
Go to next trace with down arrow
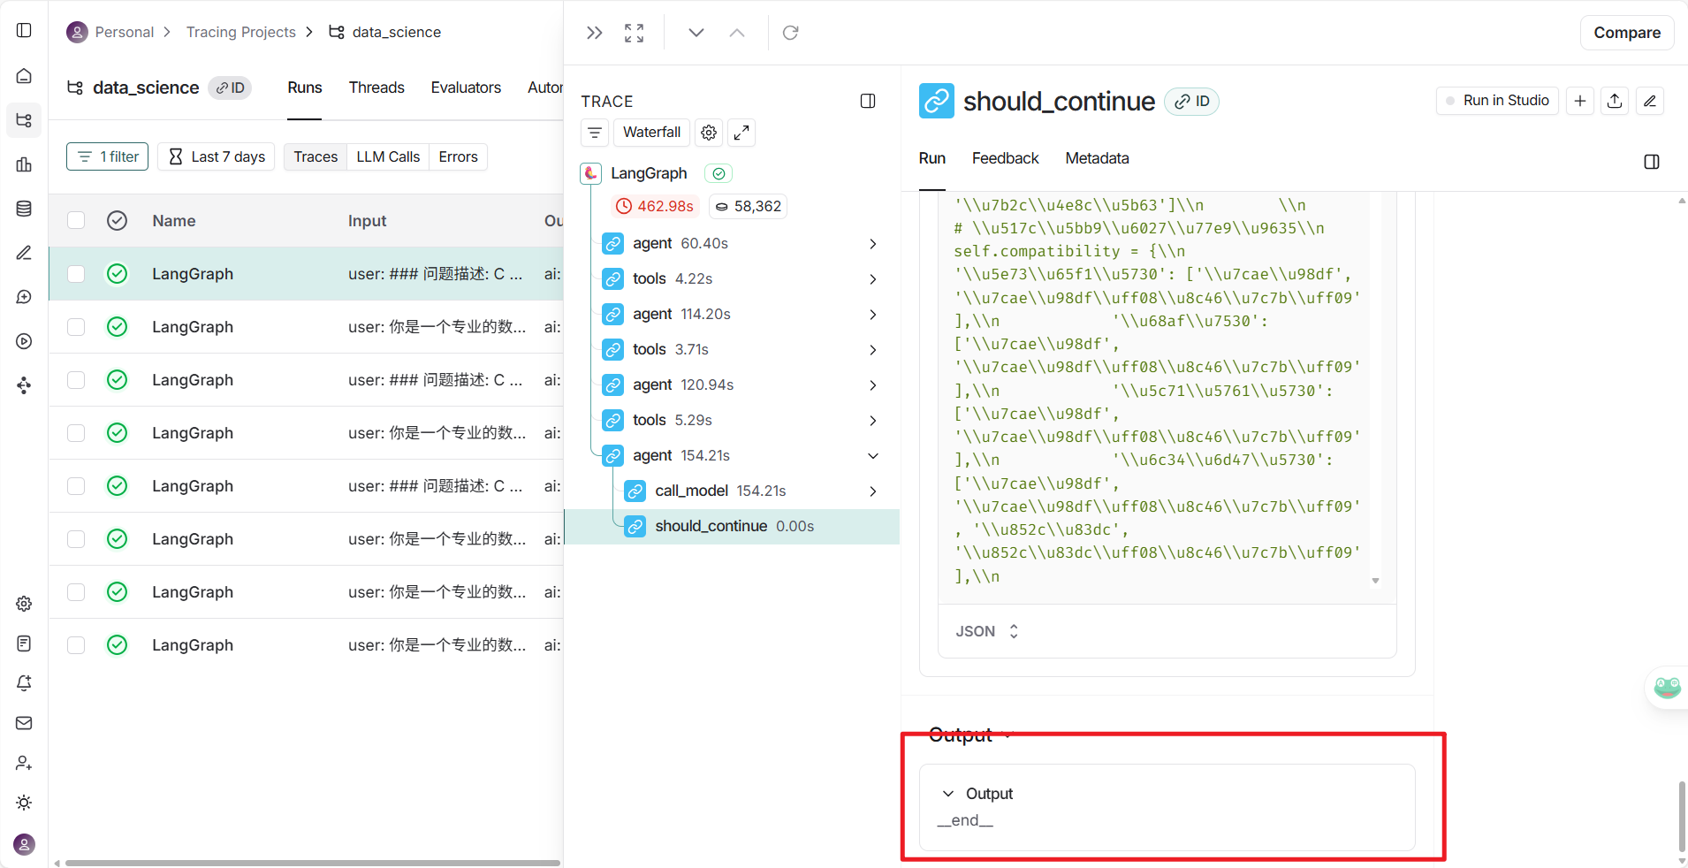coord(696,33)
